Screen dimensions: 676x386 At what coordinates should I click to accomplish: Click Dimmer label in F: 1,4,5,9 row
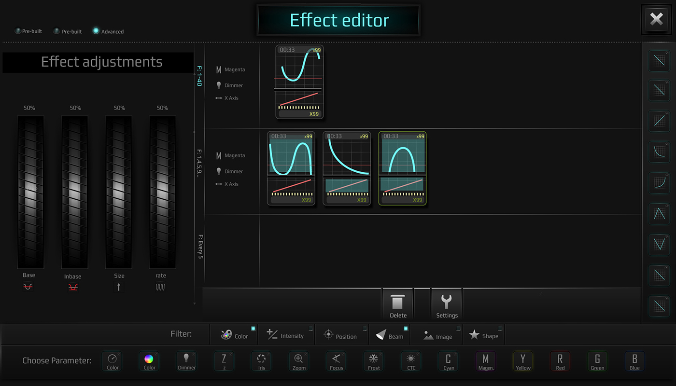pyautogui.click(x=234, y=171)
